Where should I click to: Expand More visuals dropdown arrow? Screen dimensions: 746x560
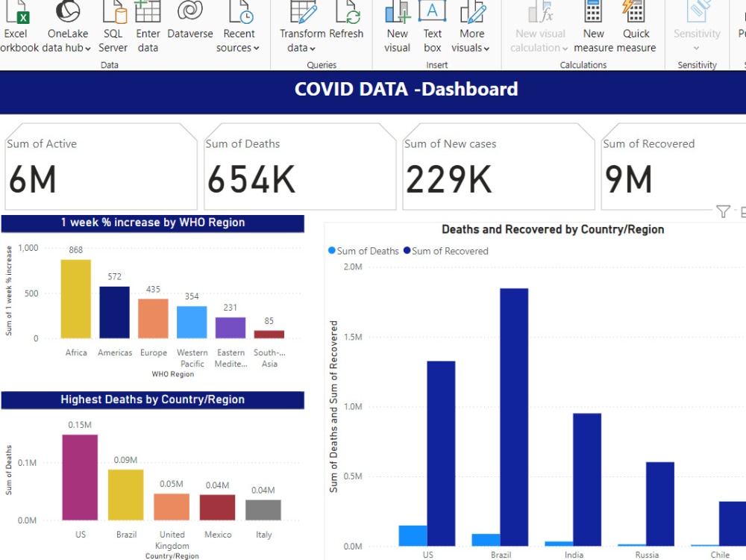[x=486, y=49]
